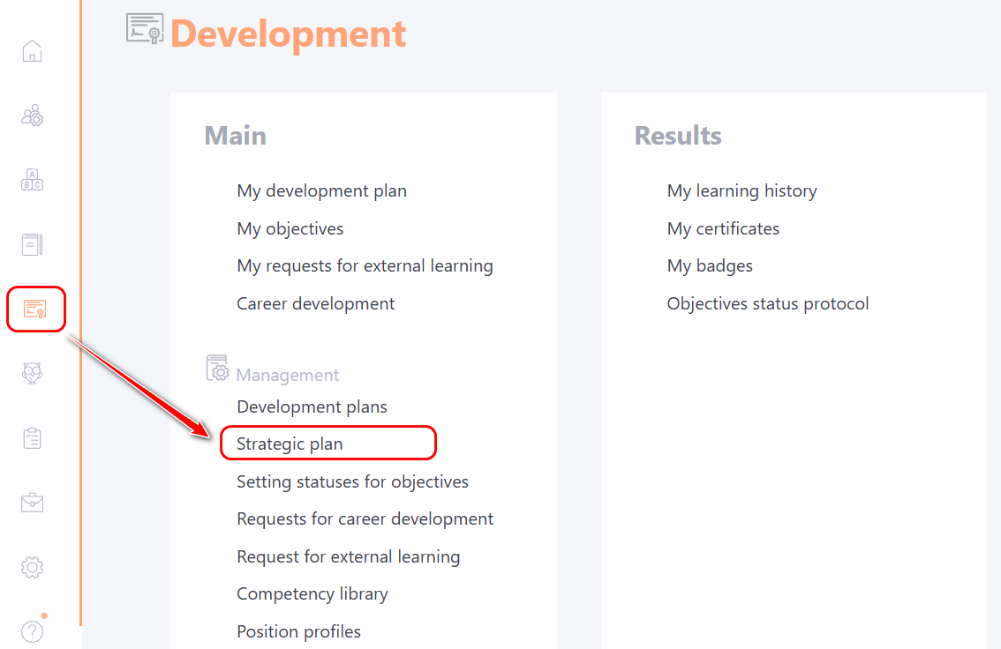Open My certificates in Results
This screenshot has height=649, width=1001.
point(723,228)
